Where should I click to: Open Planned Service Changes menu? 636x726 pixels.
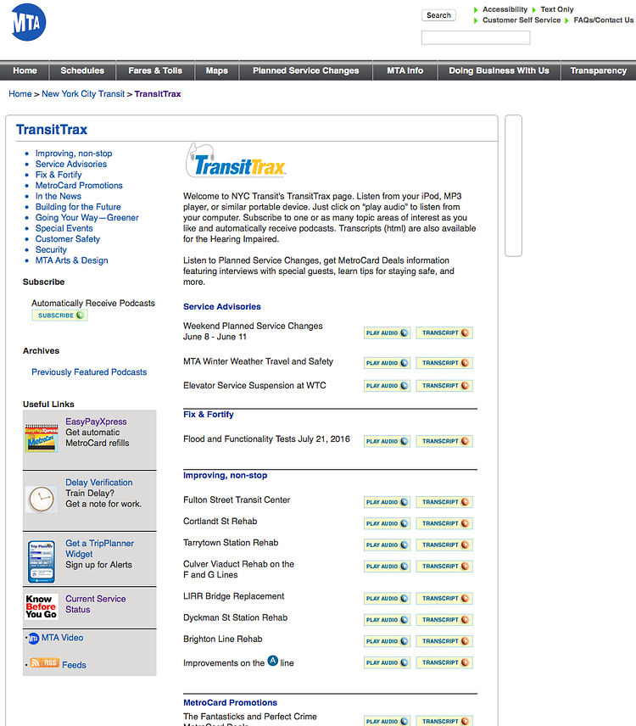305,70
